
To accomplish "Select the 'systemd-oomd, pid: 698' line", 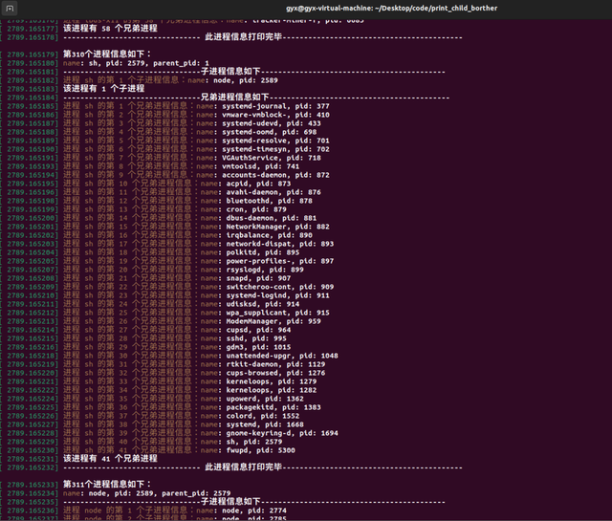I will coord(269,132).
